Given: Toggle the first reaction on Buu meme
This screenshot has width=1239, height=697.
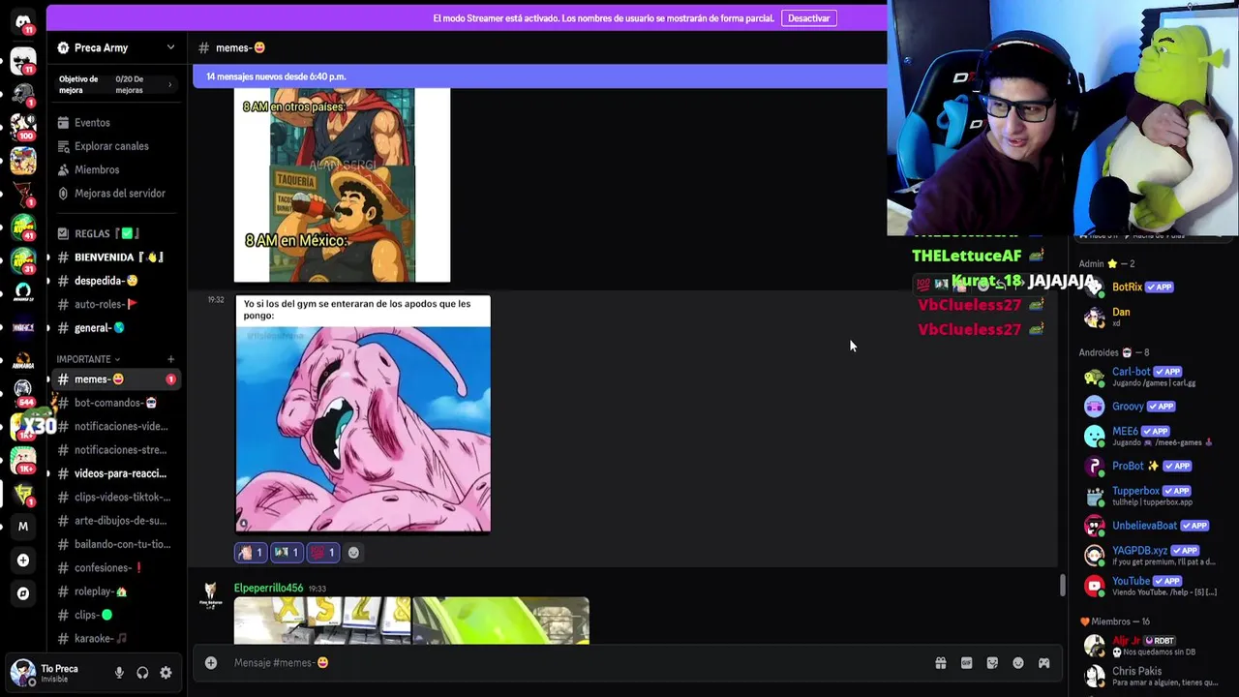Looking at the screenshot, I should tap(251, 553).
